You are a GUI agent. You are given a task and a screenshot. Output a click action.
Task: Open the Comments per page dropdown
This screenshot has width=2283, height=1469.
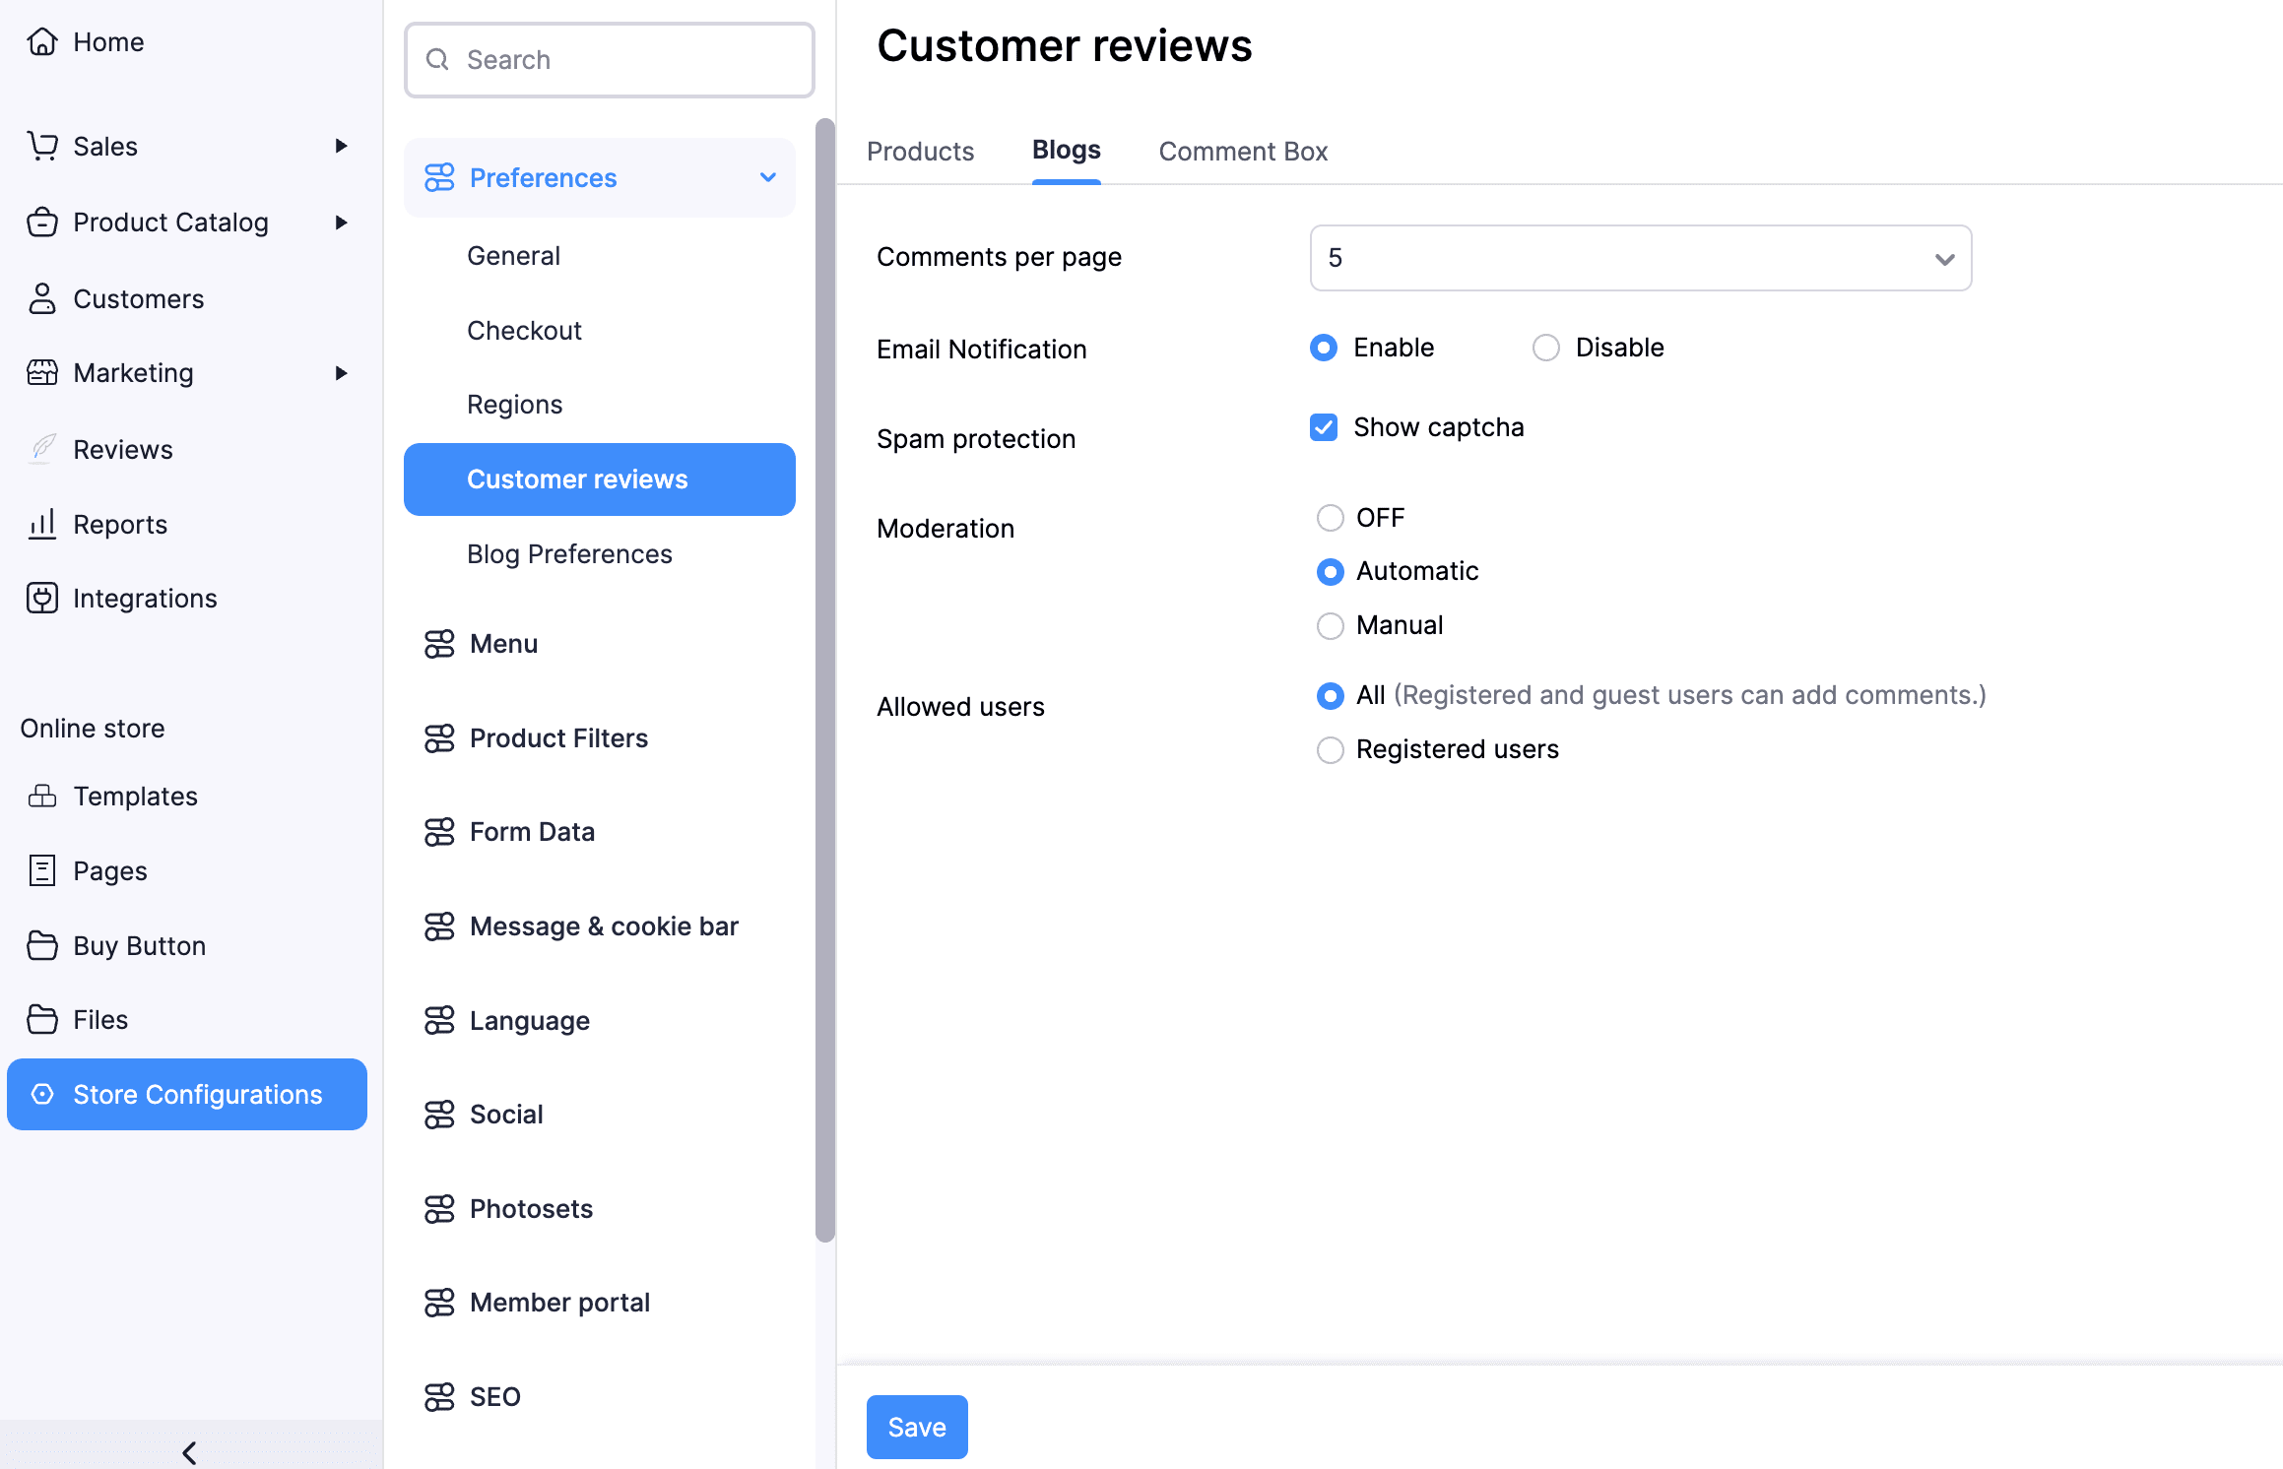pyautogui.click(x=1640, y=258)
